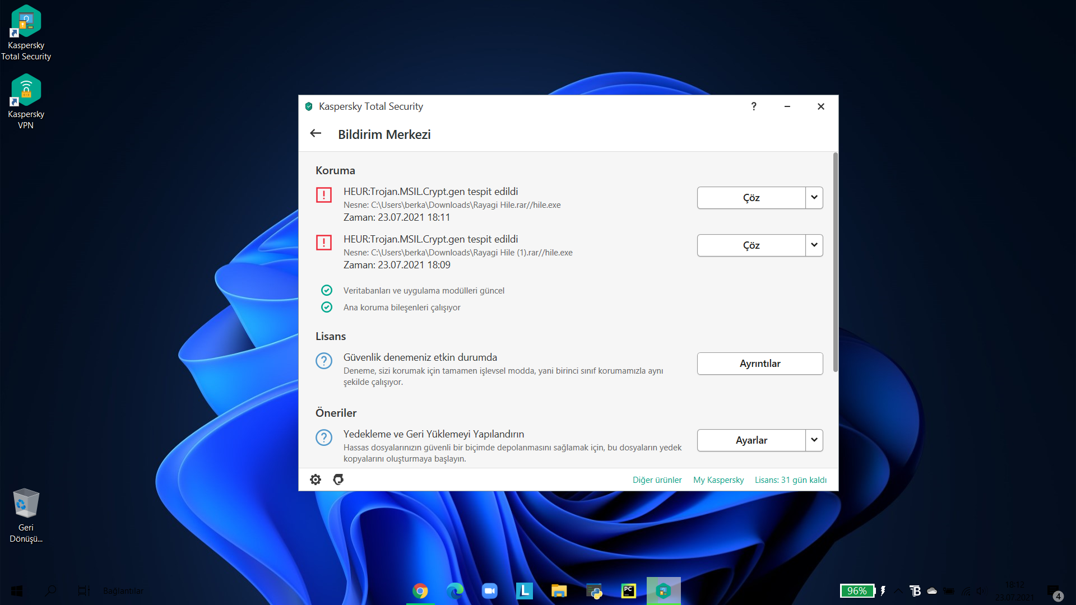Expand dropdown arrow beside second Çöz button
This screenshot has height=605, width=1076.
(814, 245)
